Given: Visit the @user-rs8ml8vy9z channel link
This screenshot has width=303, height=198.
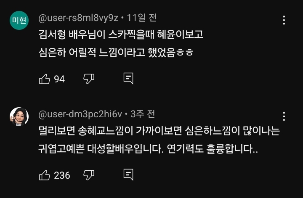Looking at the screenshot, I should pyautogui.click(x=78, y=18).
